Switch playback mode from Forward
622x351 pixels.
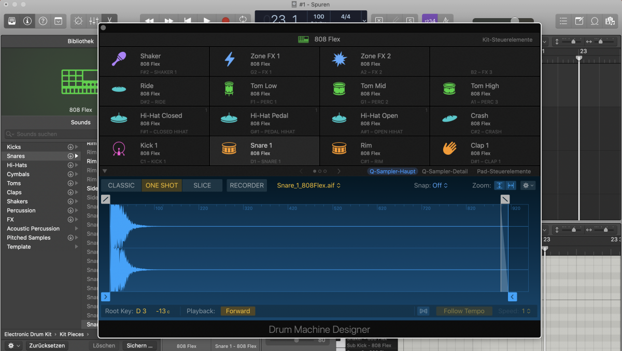pyautogui.click(x=238, y=311)
